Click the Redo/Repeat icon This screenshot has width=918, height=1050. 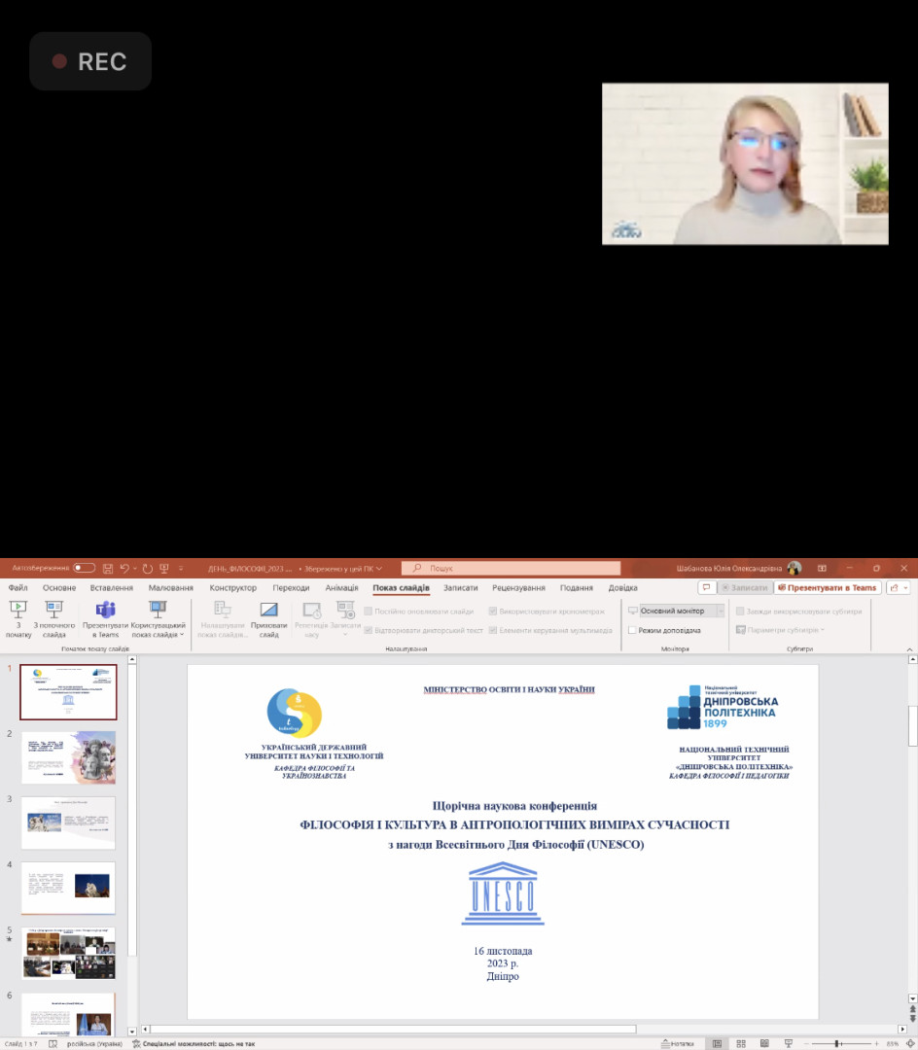pyautogui.click(x=147, y=568)
